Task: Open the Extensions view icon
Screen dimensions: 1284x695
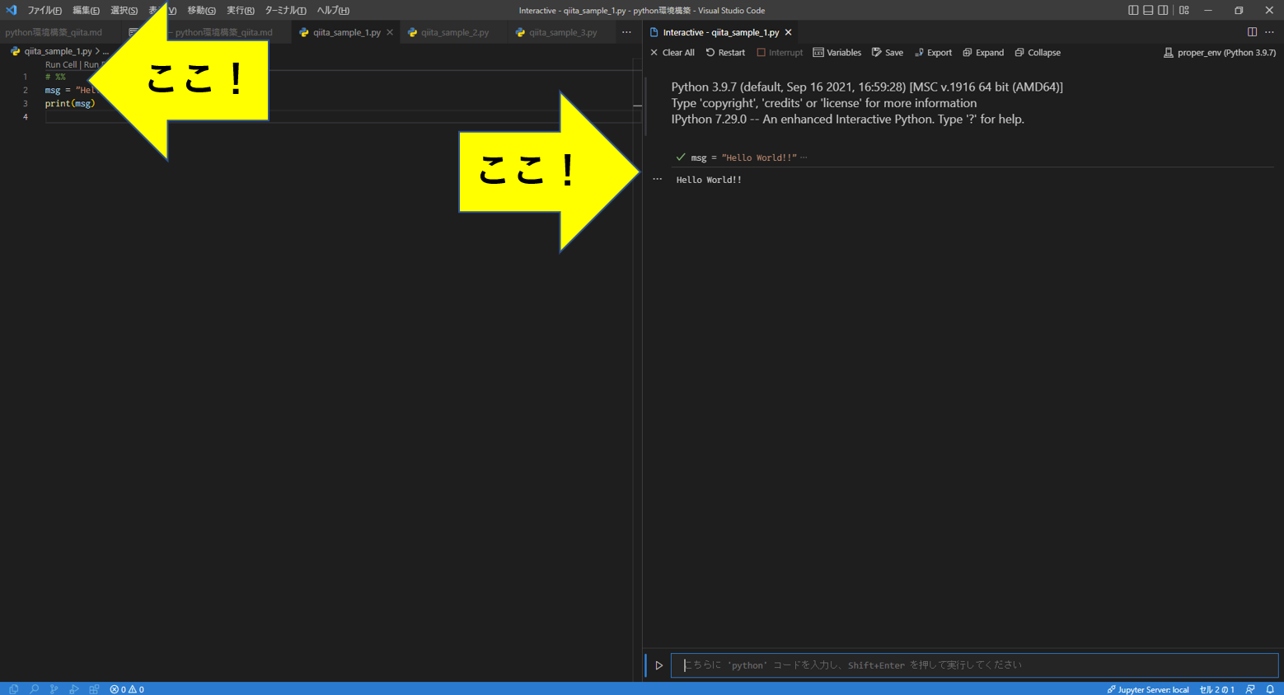Action: pyautogui.click(x=94, y=688)
